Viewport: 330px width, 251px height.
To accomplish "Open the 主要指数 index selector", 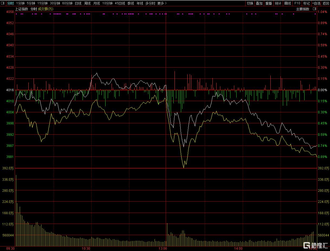I will coord(303,9).
